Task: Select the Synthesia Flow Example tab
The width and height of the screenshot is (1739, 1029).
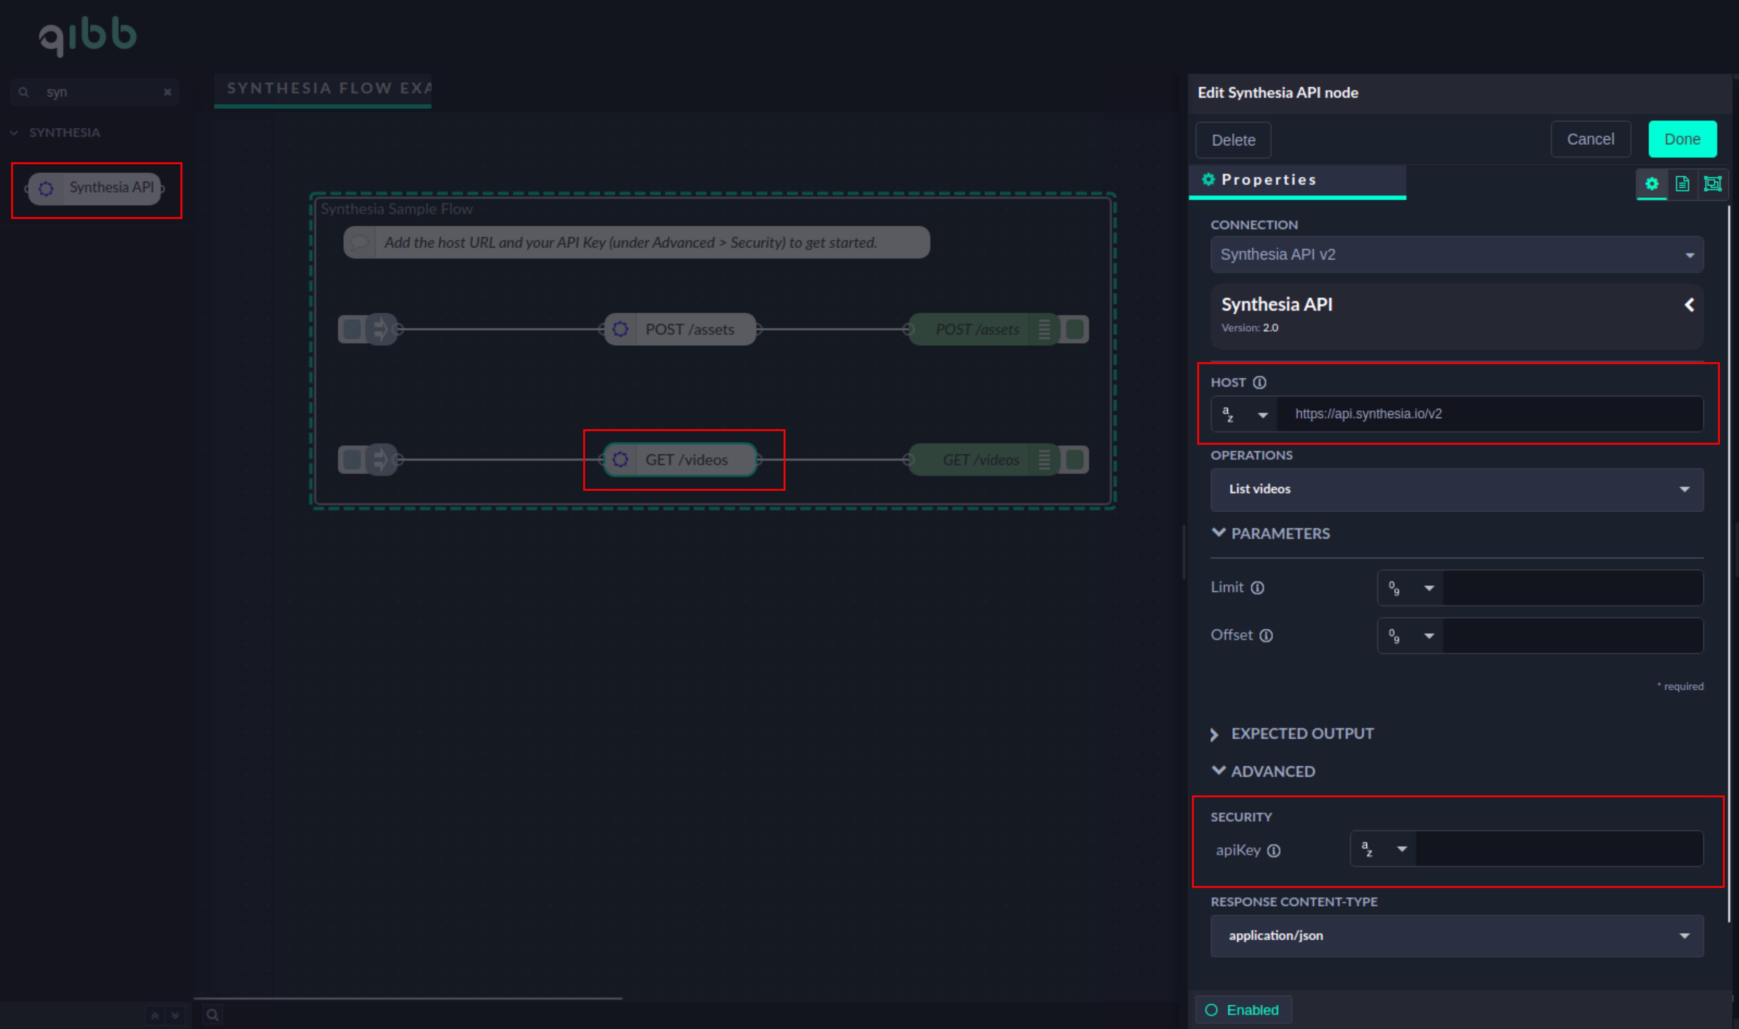Action: tap(323, 89)
